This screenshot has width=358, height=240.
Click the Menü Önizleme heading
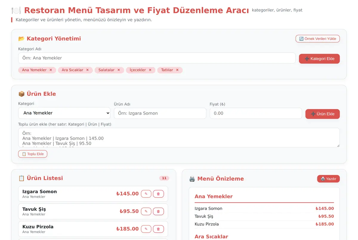[216, 179]
